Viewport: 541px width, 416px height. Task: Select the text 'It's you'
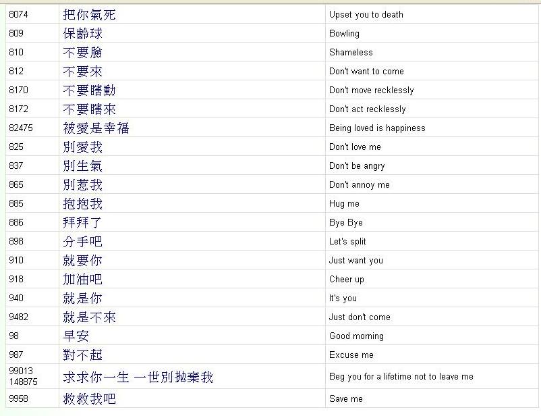click(x=343, y=298)
